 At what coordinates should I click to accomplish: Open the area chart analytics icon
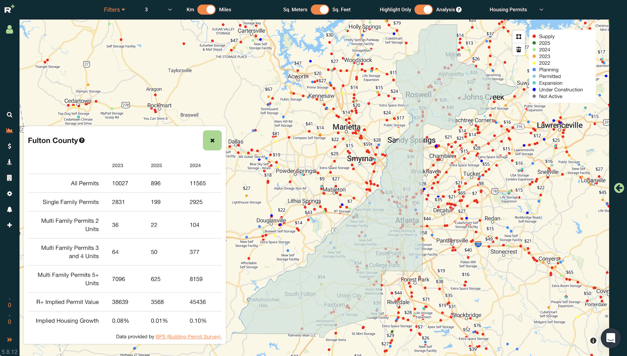[9, 130]
